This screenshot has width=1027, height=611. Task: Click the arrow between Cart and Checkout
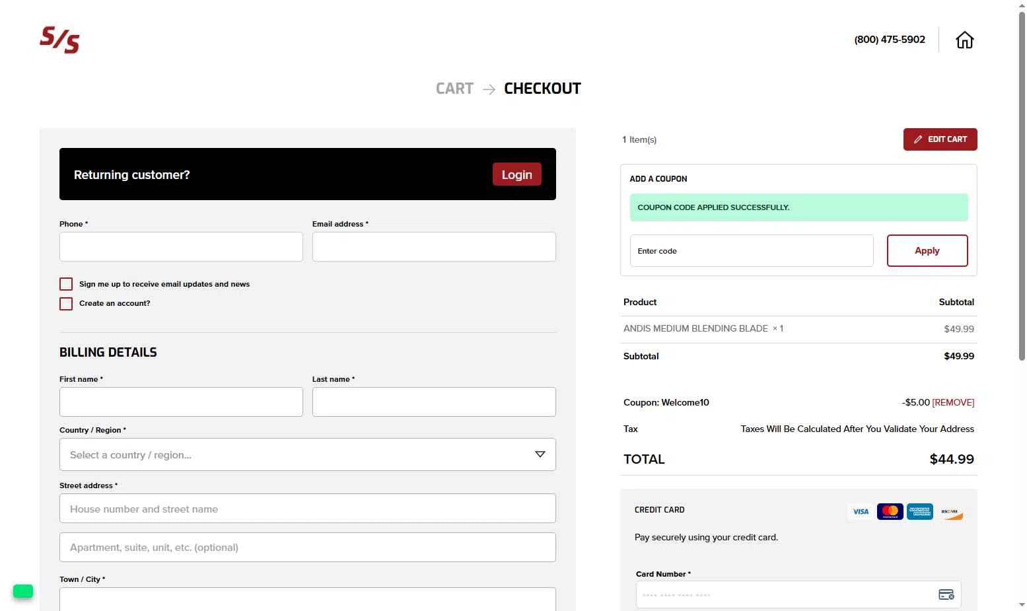point(489,89)
